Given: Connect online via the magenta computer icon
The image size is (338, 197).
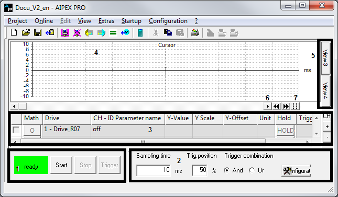Looking at the screenshot, I should click(x=65, y=33).
